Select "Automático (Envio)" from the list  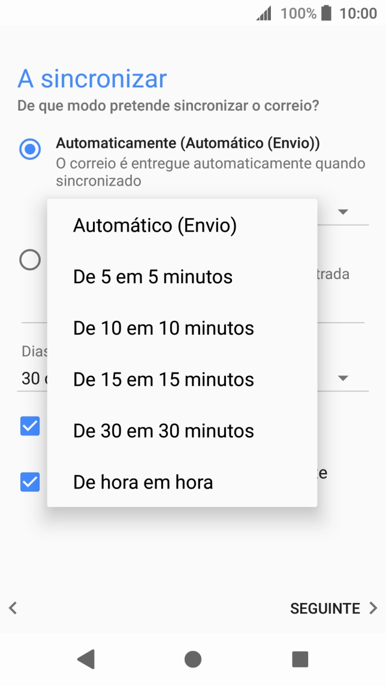154,225
